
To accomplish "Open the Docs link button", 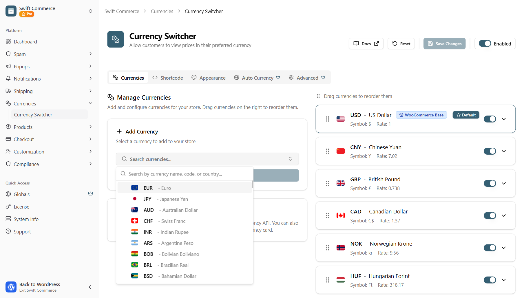I will coord(366,44).
